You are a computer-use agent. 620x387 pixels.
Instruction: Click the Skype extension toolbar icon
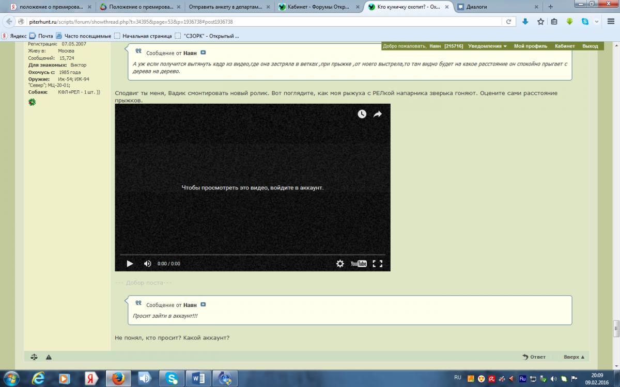[x=585, y=22]
